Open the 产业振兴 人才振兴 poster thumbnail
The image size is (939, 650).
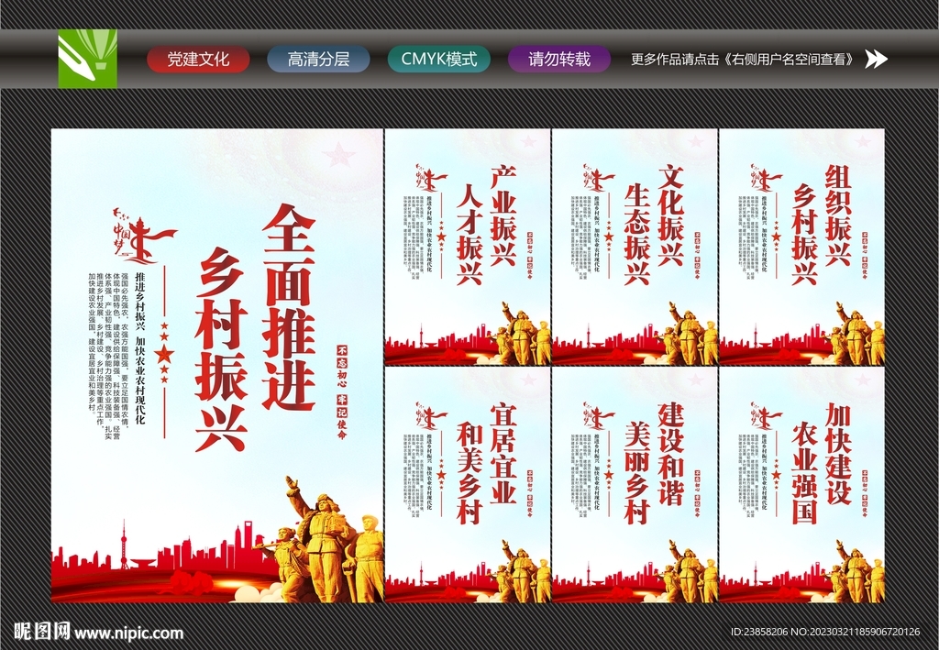tap(468, 248)
